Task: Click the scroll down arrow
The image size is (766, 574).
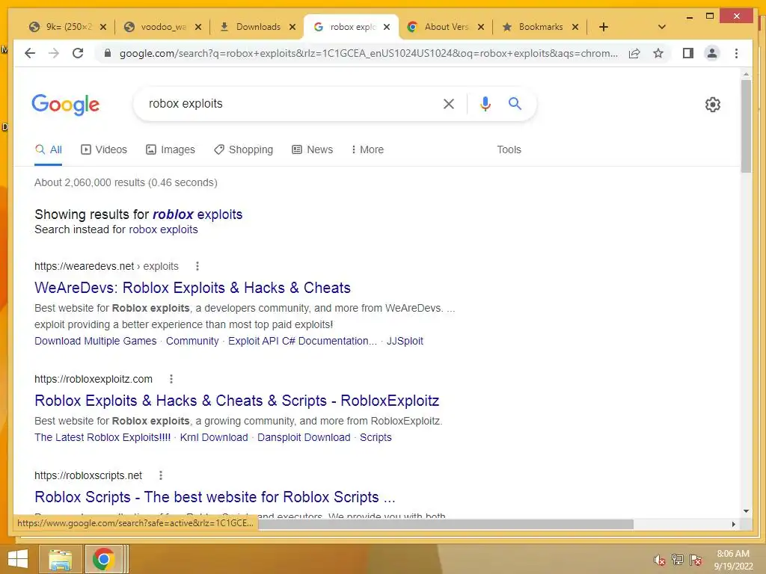Action: [746, 511]
